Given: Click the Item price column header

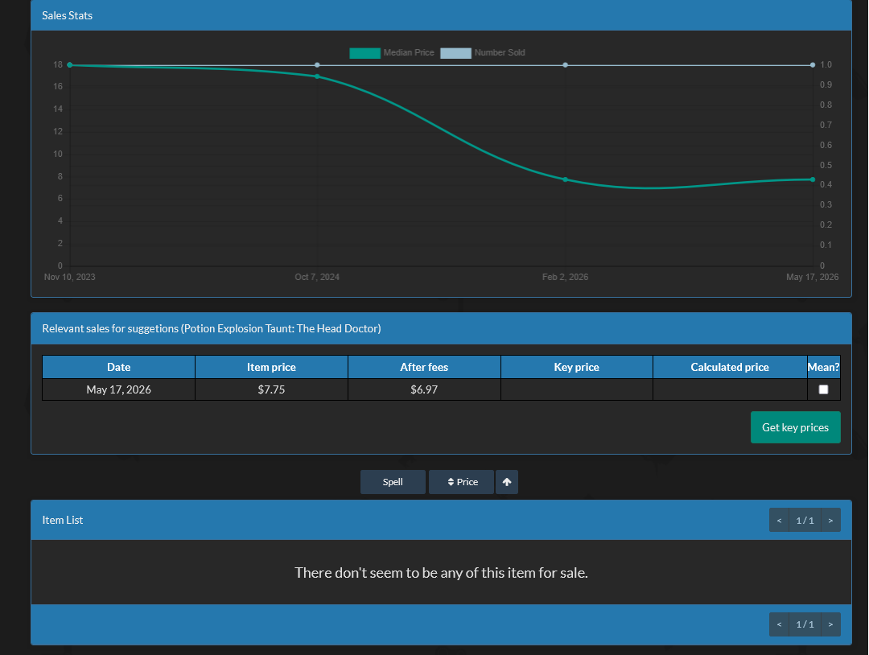Looking at the screenshot, I should pos(272,368).
